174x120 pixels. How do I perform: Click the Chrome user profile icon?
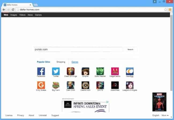pyautogui.click(x=154, y=1)
